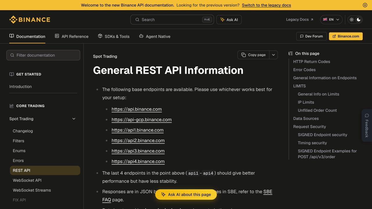
Task: Open FIX API in the sidebar
Action: pyautogui.click(x=19, y=200)
